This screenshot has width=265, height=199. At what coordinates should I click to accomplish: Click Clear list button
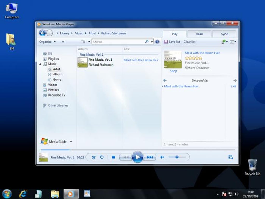click(x=189, y=42)
